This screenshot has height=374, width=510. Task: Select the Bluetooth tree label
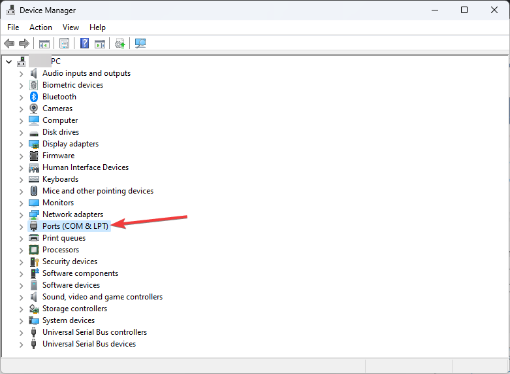click(59, 97)
